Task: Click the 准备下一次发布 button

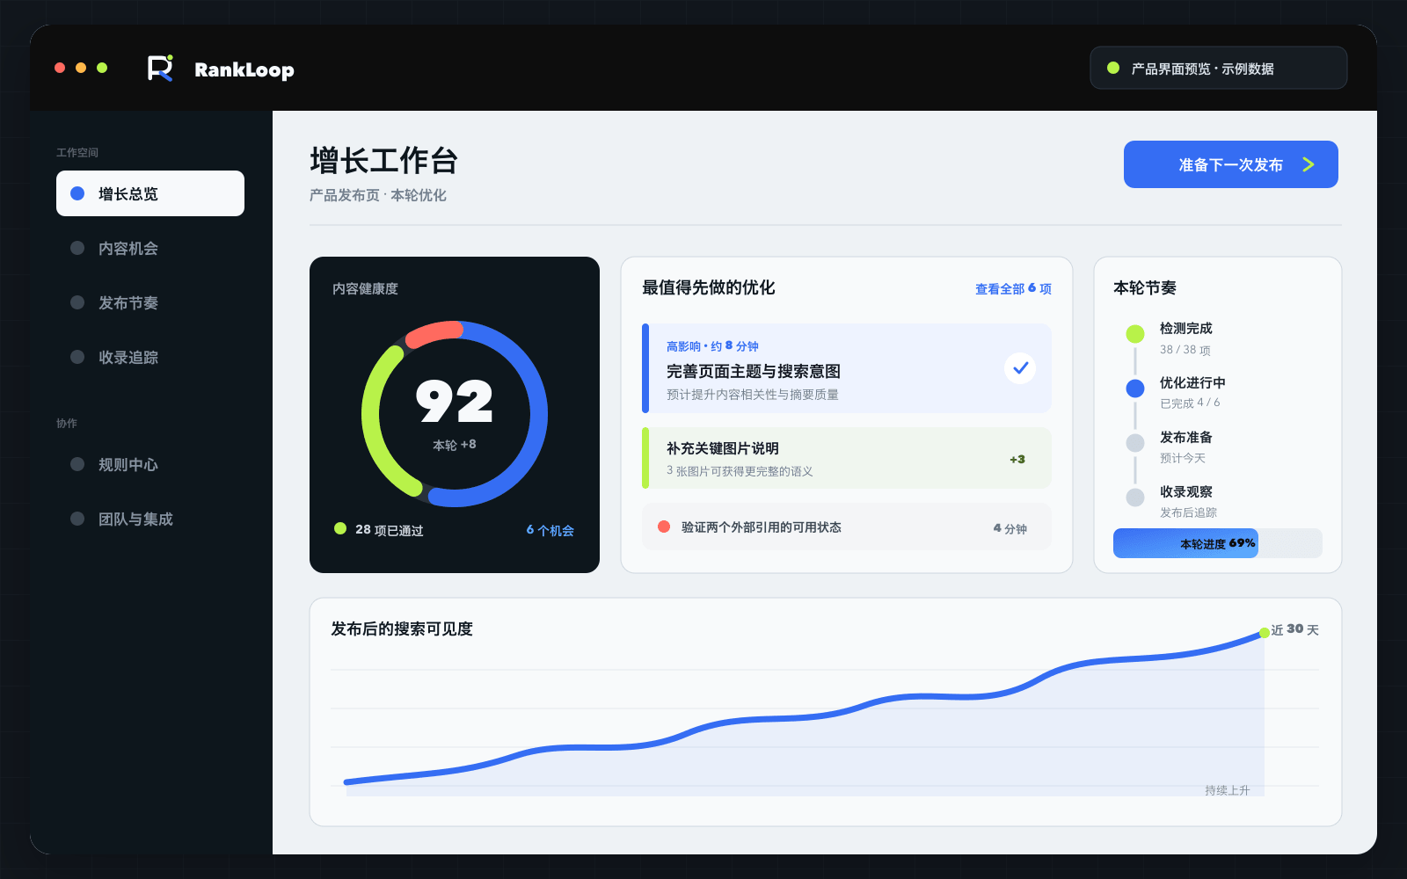Action: pyautogui.click(x=1231, y=164)
